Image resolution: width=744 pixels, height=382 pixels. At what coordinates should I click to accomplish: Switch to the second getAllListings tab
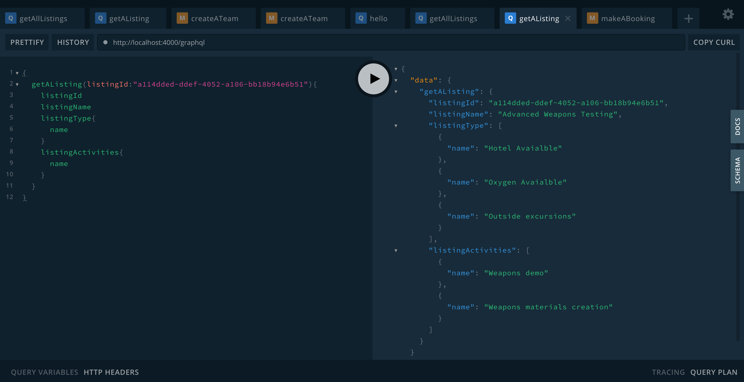[452, 19]
